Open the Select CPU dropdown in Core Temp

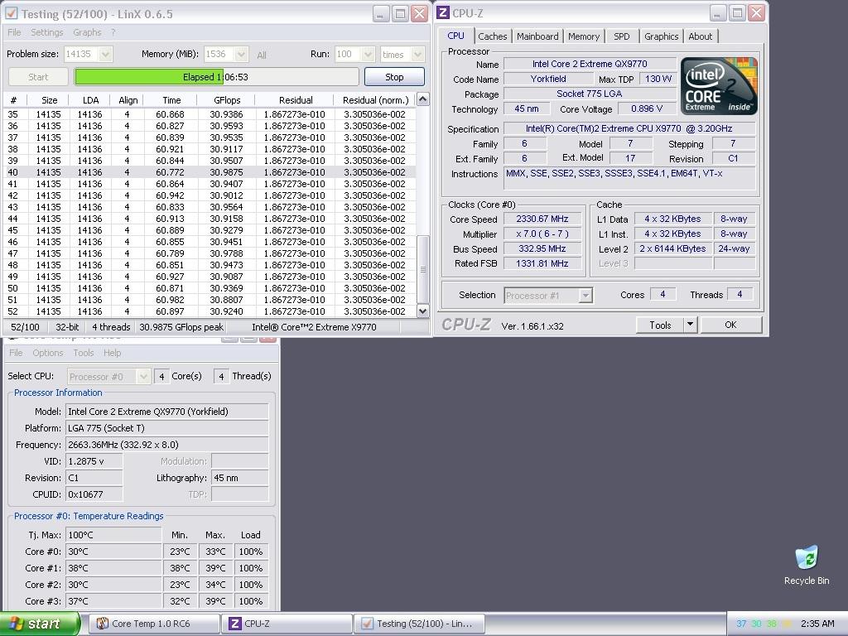point(142,377)
